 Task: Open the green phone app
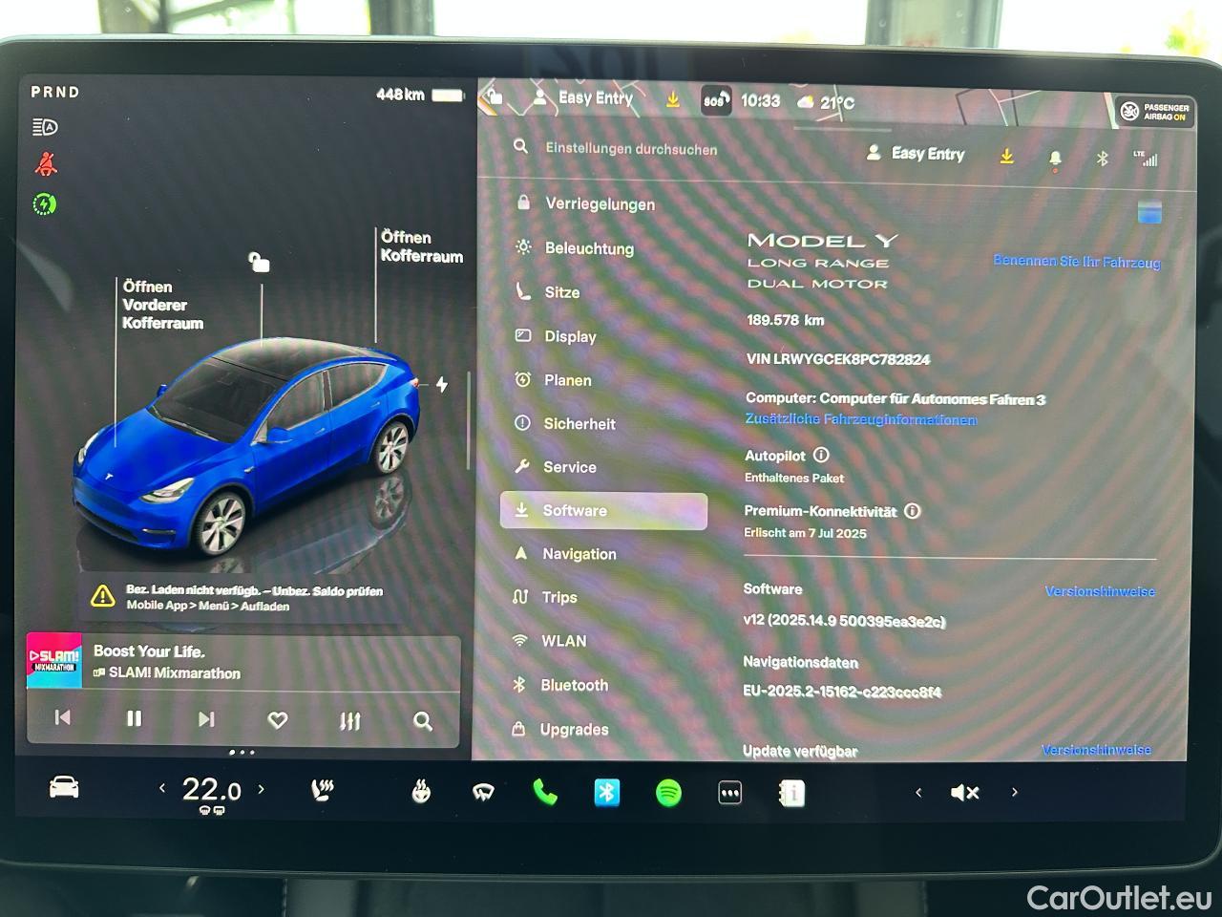point(545,792)
